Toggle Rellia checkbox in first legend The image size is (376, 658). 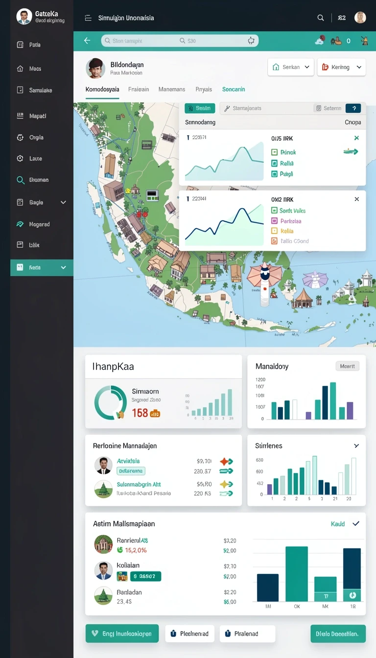[x=274, y=164]
